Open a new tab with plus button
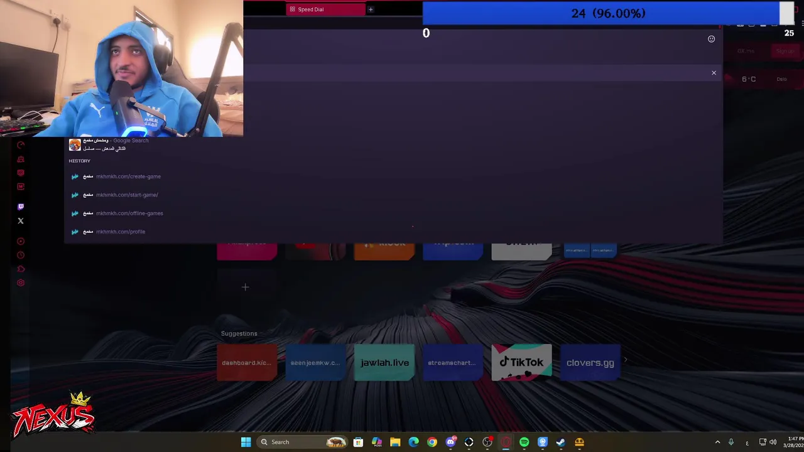 (x=371, y=9)
